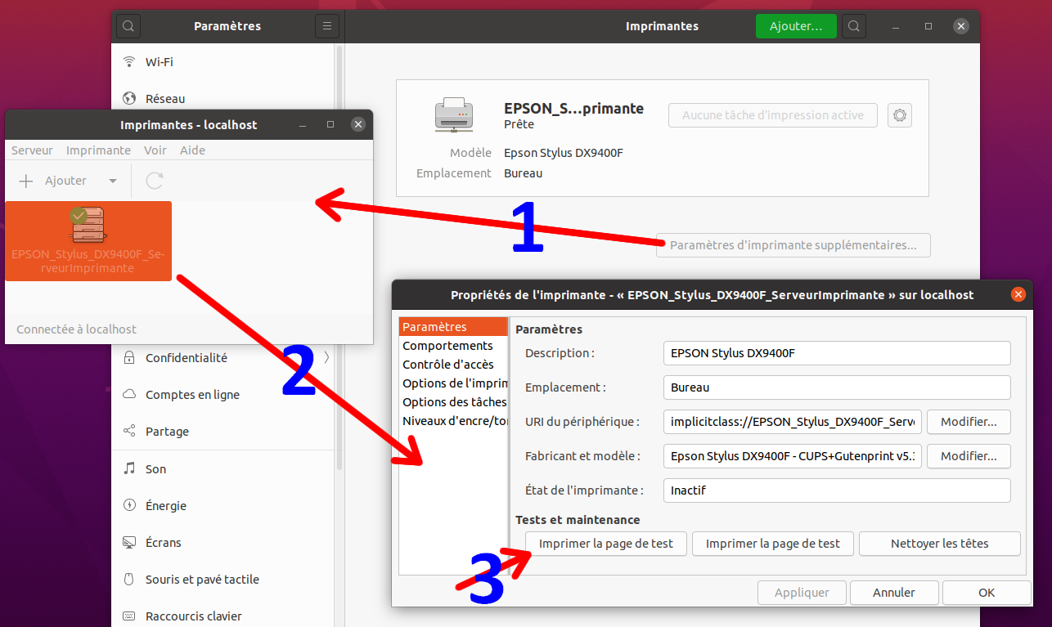Show the Énergie settings panel
Viewport: 1052px width, 627px height.
[223, 506]
